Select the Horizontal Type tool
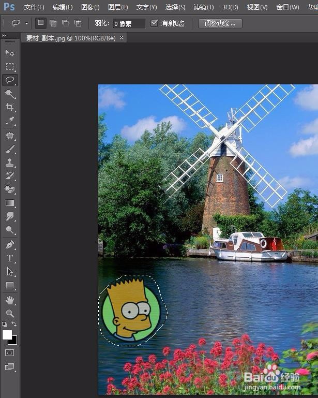 point(10,258)
